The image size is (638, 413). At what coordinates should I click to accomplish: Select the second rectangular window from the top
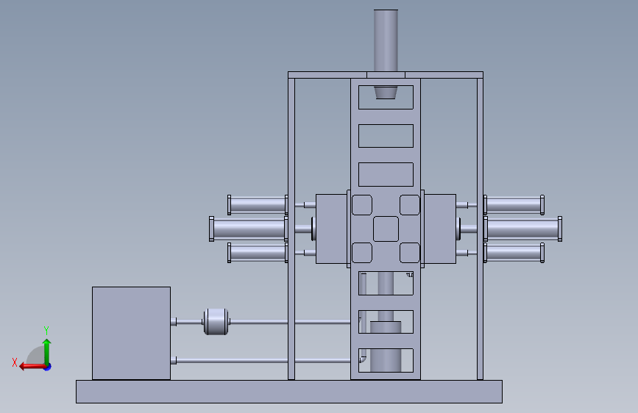pos(386,136)
